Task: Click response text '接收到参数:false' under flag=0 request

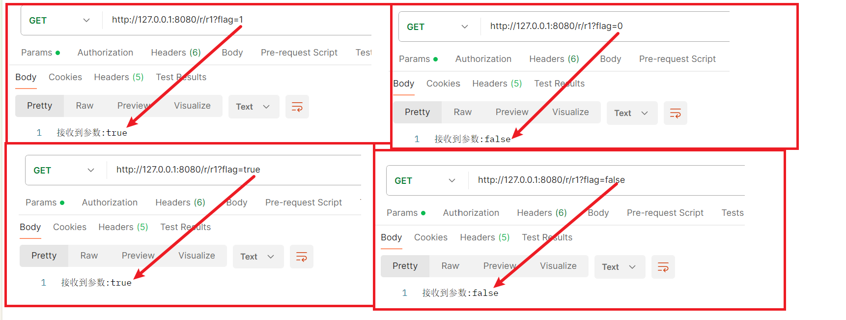Action: (473, 139)
